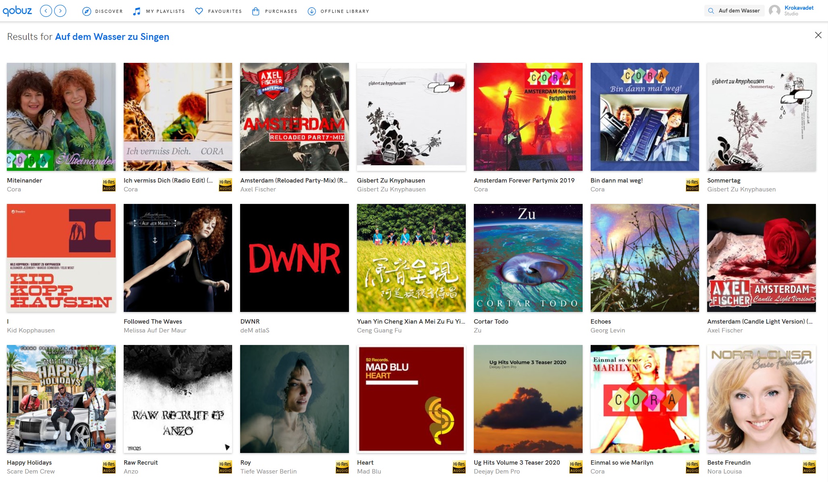This screenshot has width=828, height=482.
Task: Open the Ich vermiss Dich album cover
Action: click(x=178, y=117)
